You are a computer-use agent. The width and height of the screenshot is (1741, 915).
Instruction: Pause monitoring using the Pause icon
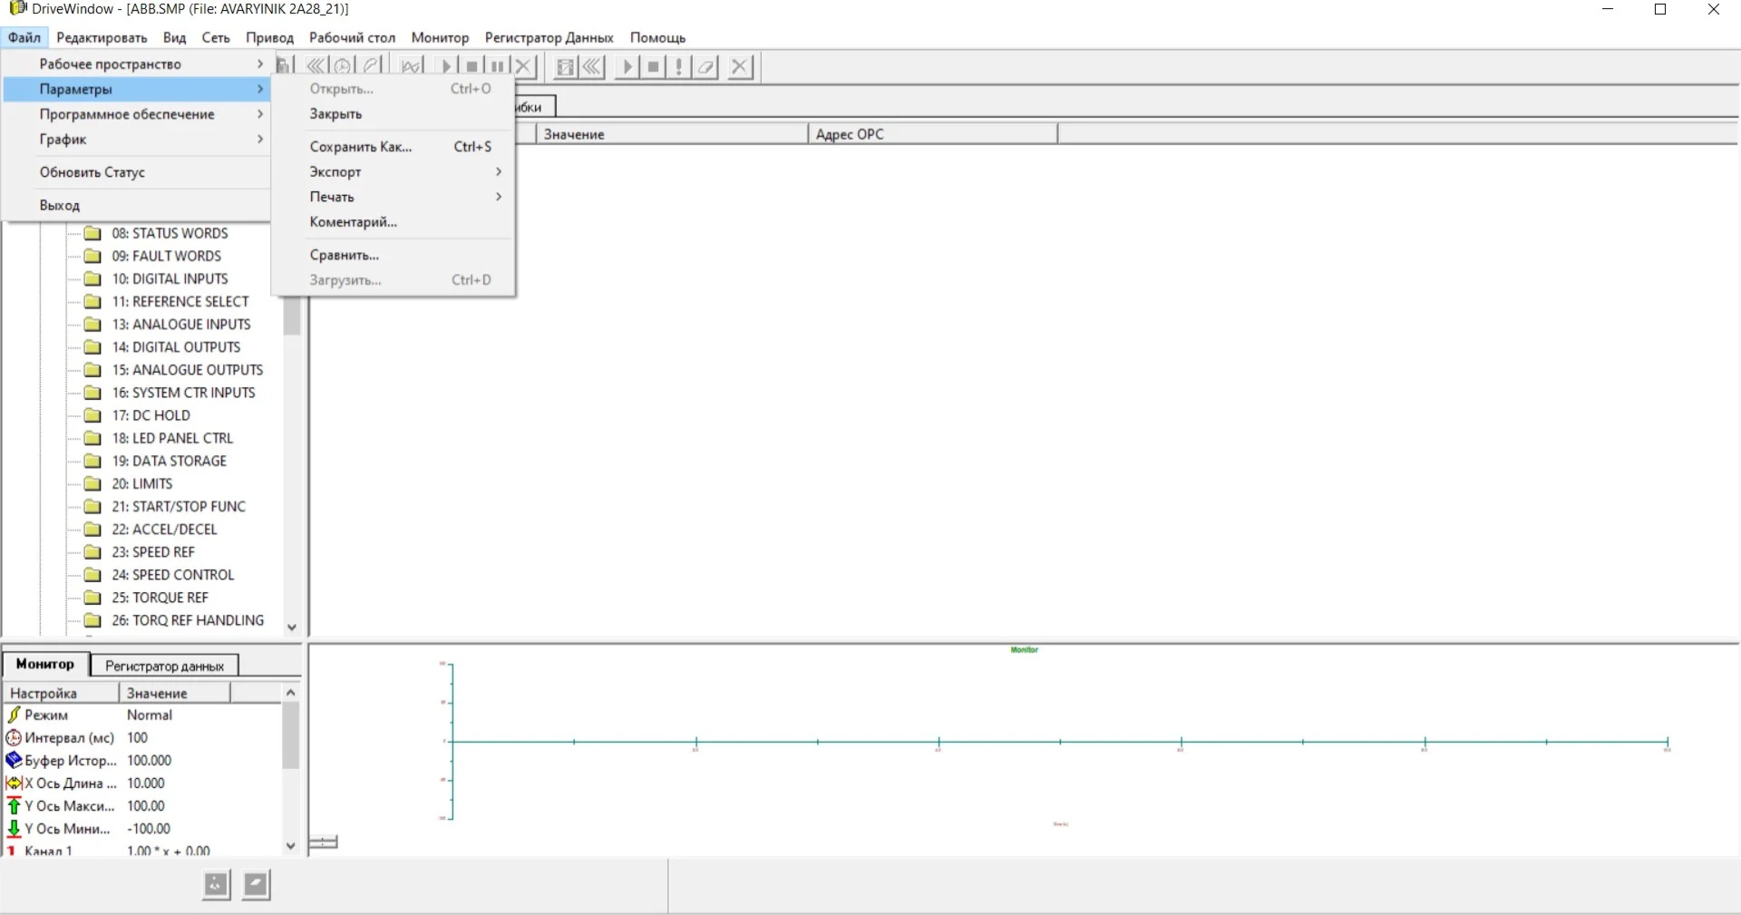point(497,65)
